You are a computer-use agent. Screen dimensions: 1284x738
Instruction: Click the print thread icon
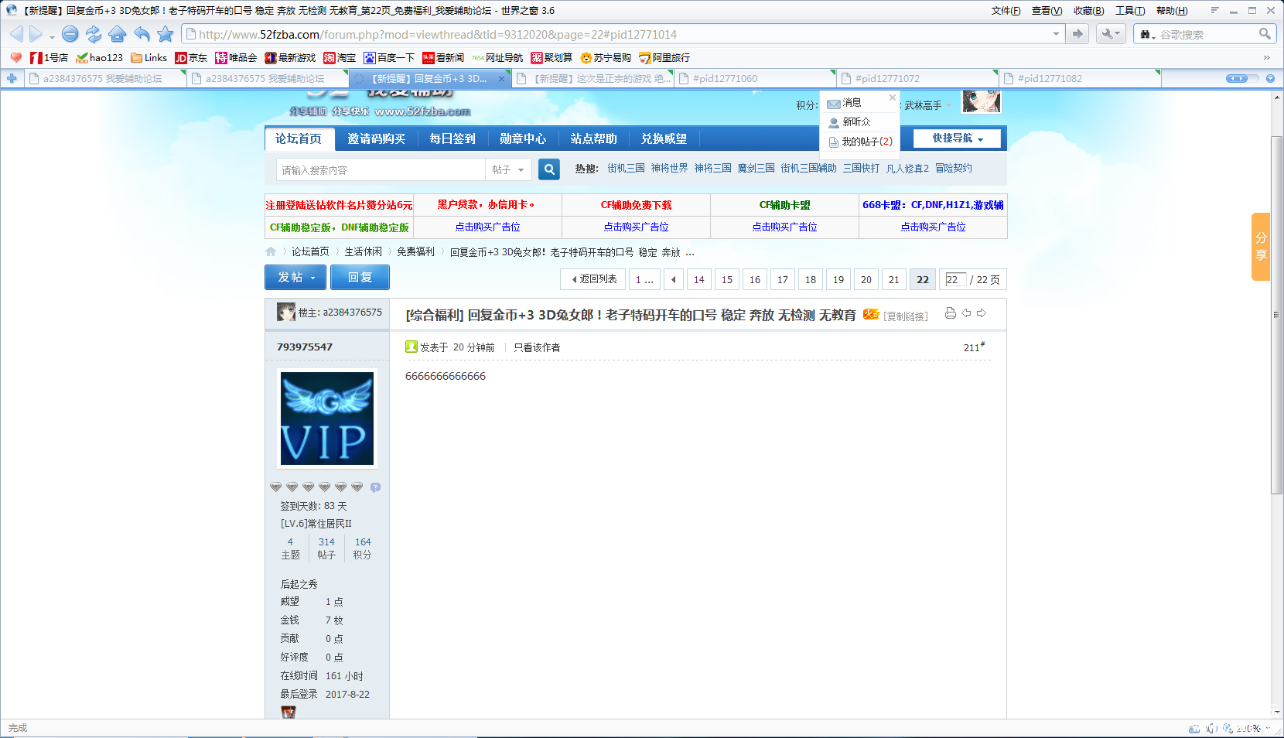951,313
